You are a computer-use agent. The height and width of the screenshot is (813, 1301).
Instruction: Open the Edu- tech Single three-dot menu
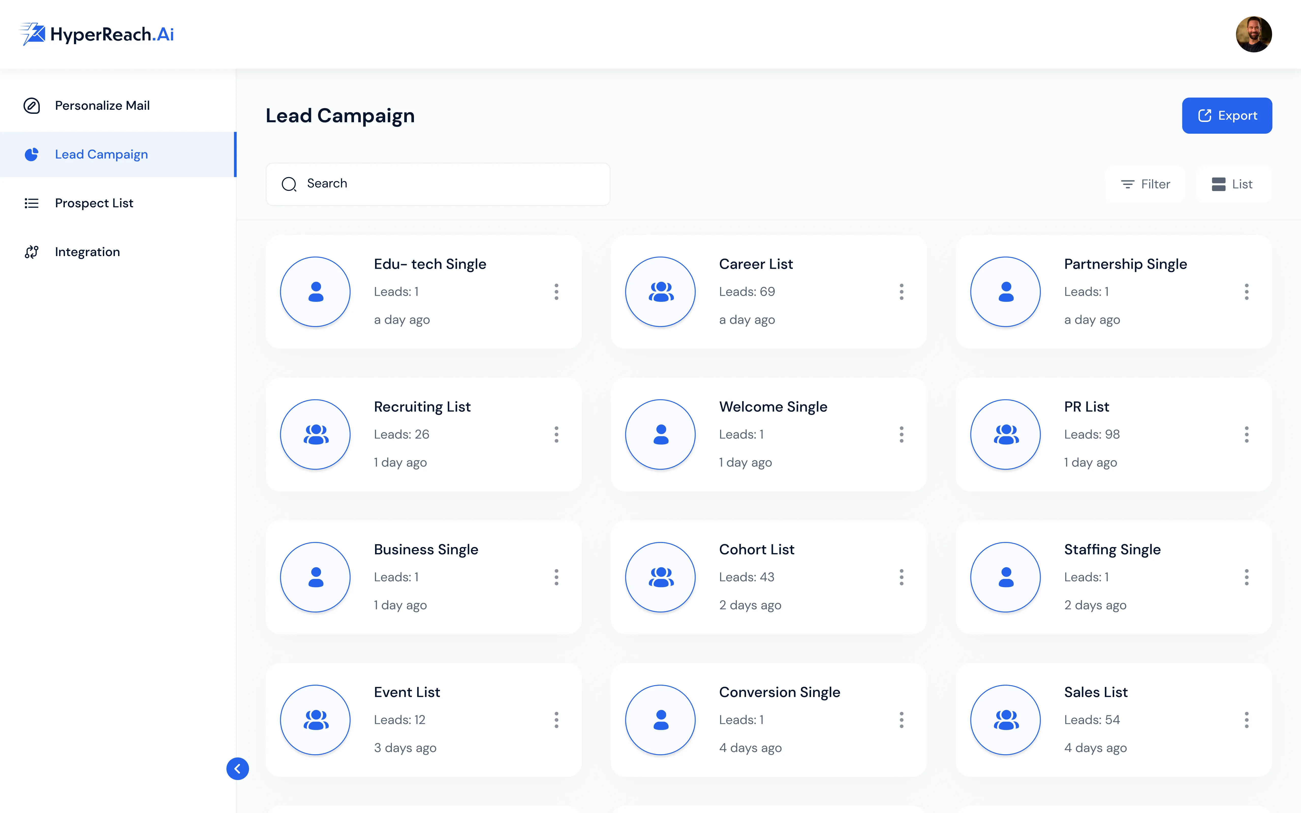pyautogui.click(x=556, y=292)
